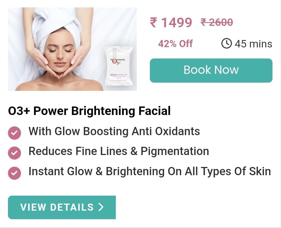Click the Book Now button
Screen dimensions: 281x228
[211, 70]
